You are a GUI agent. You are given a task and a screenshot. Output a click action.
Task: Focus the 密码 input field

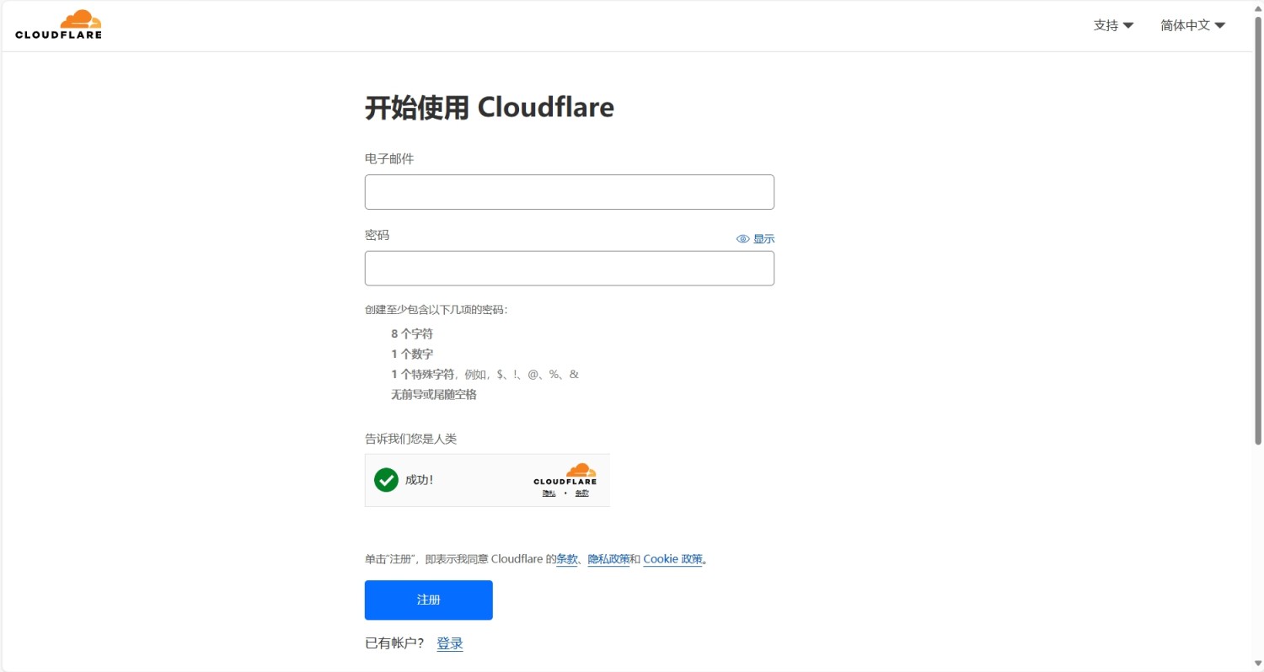click(570, 268)
